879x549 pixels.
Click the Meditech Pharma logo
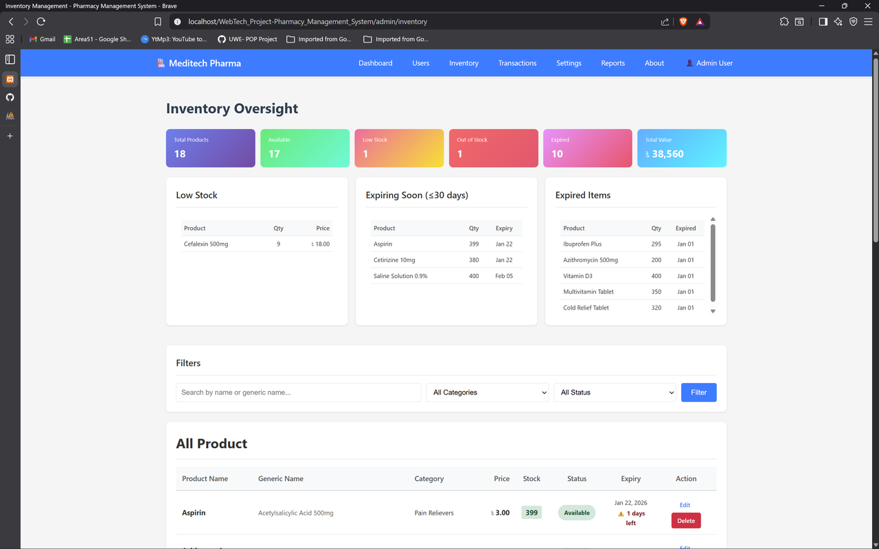pos(199,63)
